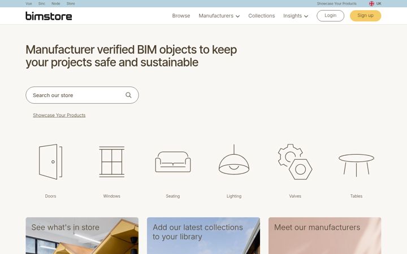Open the Meet our manufacturers card
The width and height of the screenshot is (407, 254).
click(325, 235)
